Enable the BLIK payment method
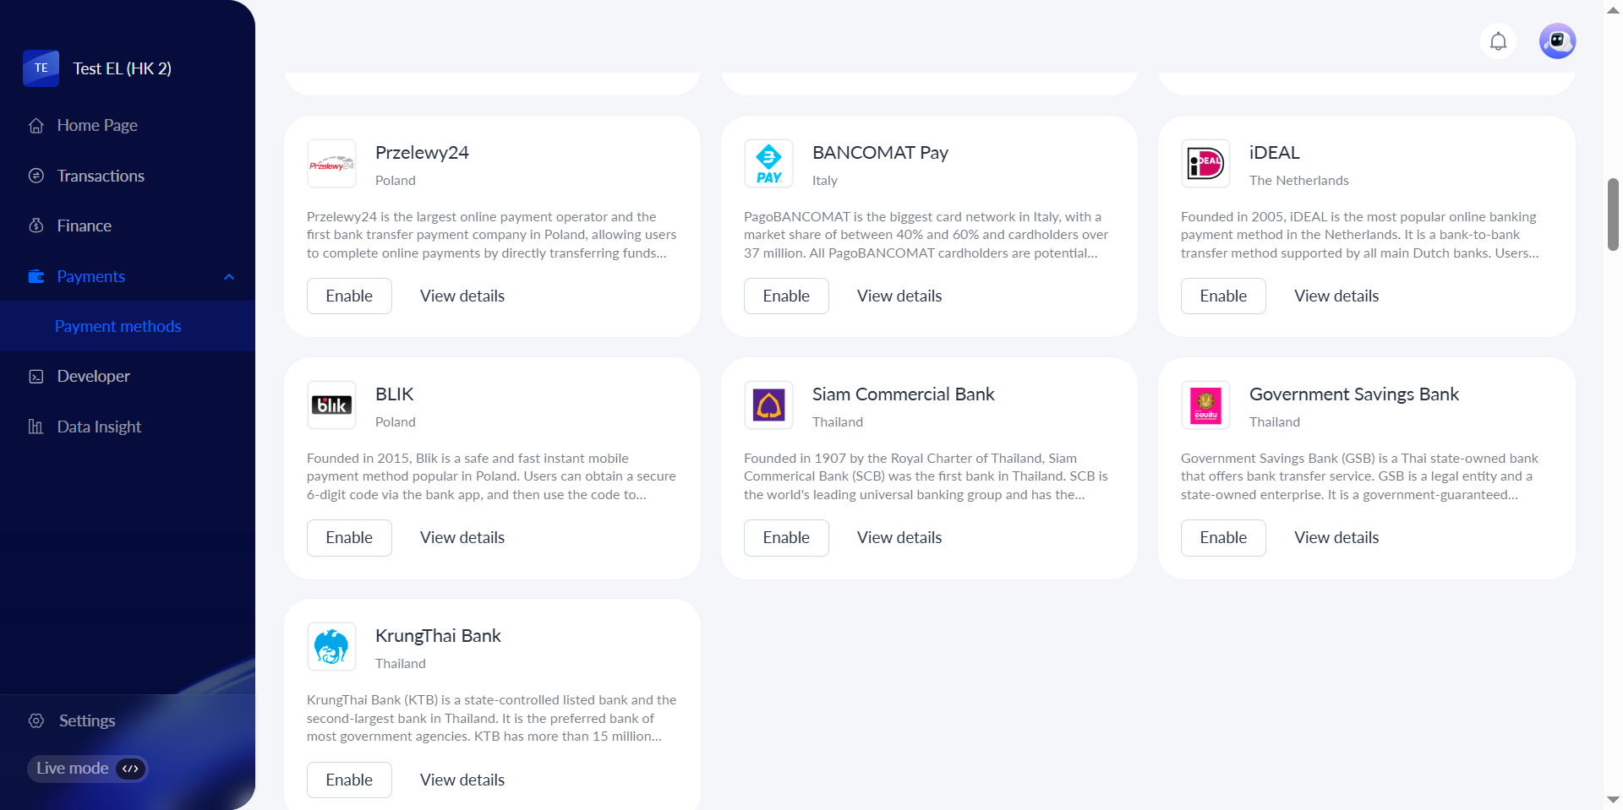The height and width of the screenshot is (810, 1623). 349,538
